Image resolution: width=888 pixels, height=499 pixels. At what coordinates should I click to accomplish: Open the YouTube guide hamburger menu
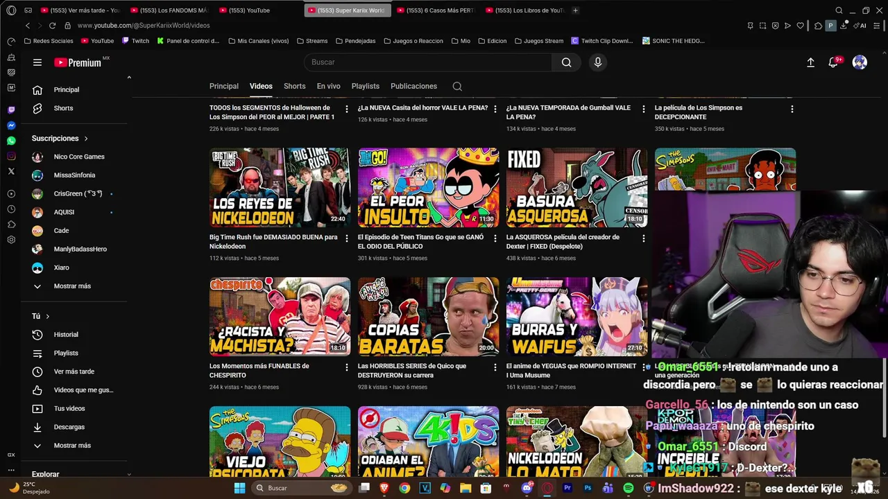(x=37, y=62)
